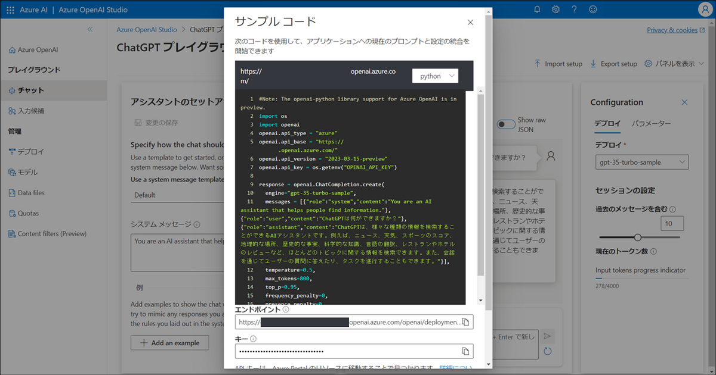Click the endpoint URL field
The image size is (716, 375).
[x=354, y=322]
